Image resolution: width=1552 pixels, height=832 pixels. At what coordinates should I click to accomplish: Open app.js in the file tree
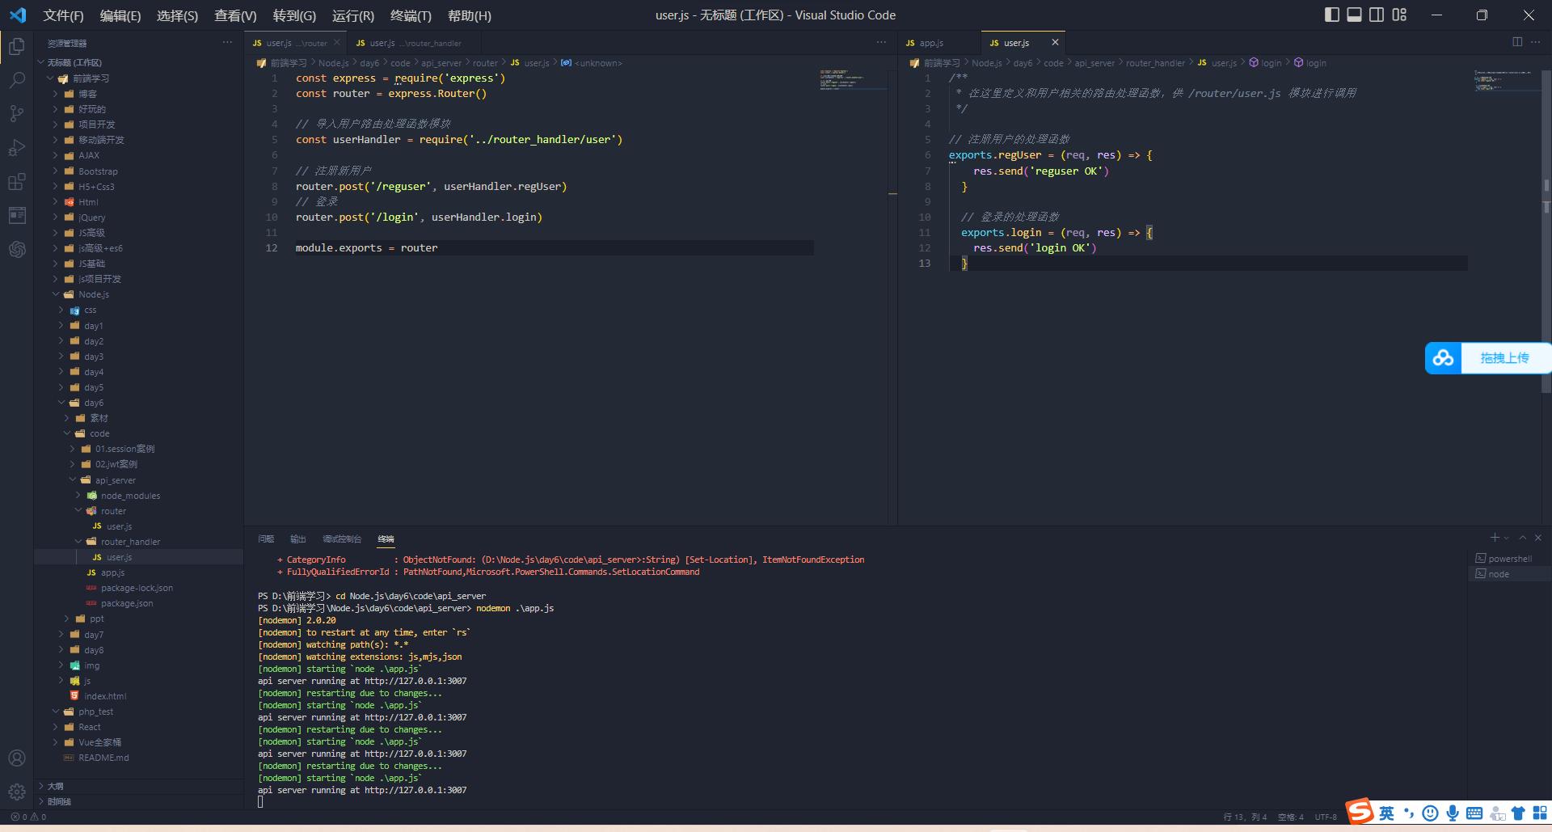pos(112,572)
